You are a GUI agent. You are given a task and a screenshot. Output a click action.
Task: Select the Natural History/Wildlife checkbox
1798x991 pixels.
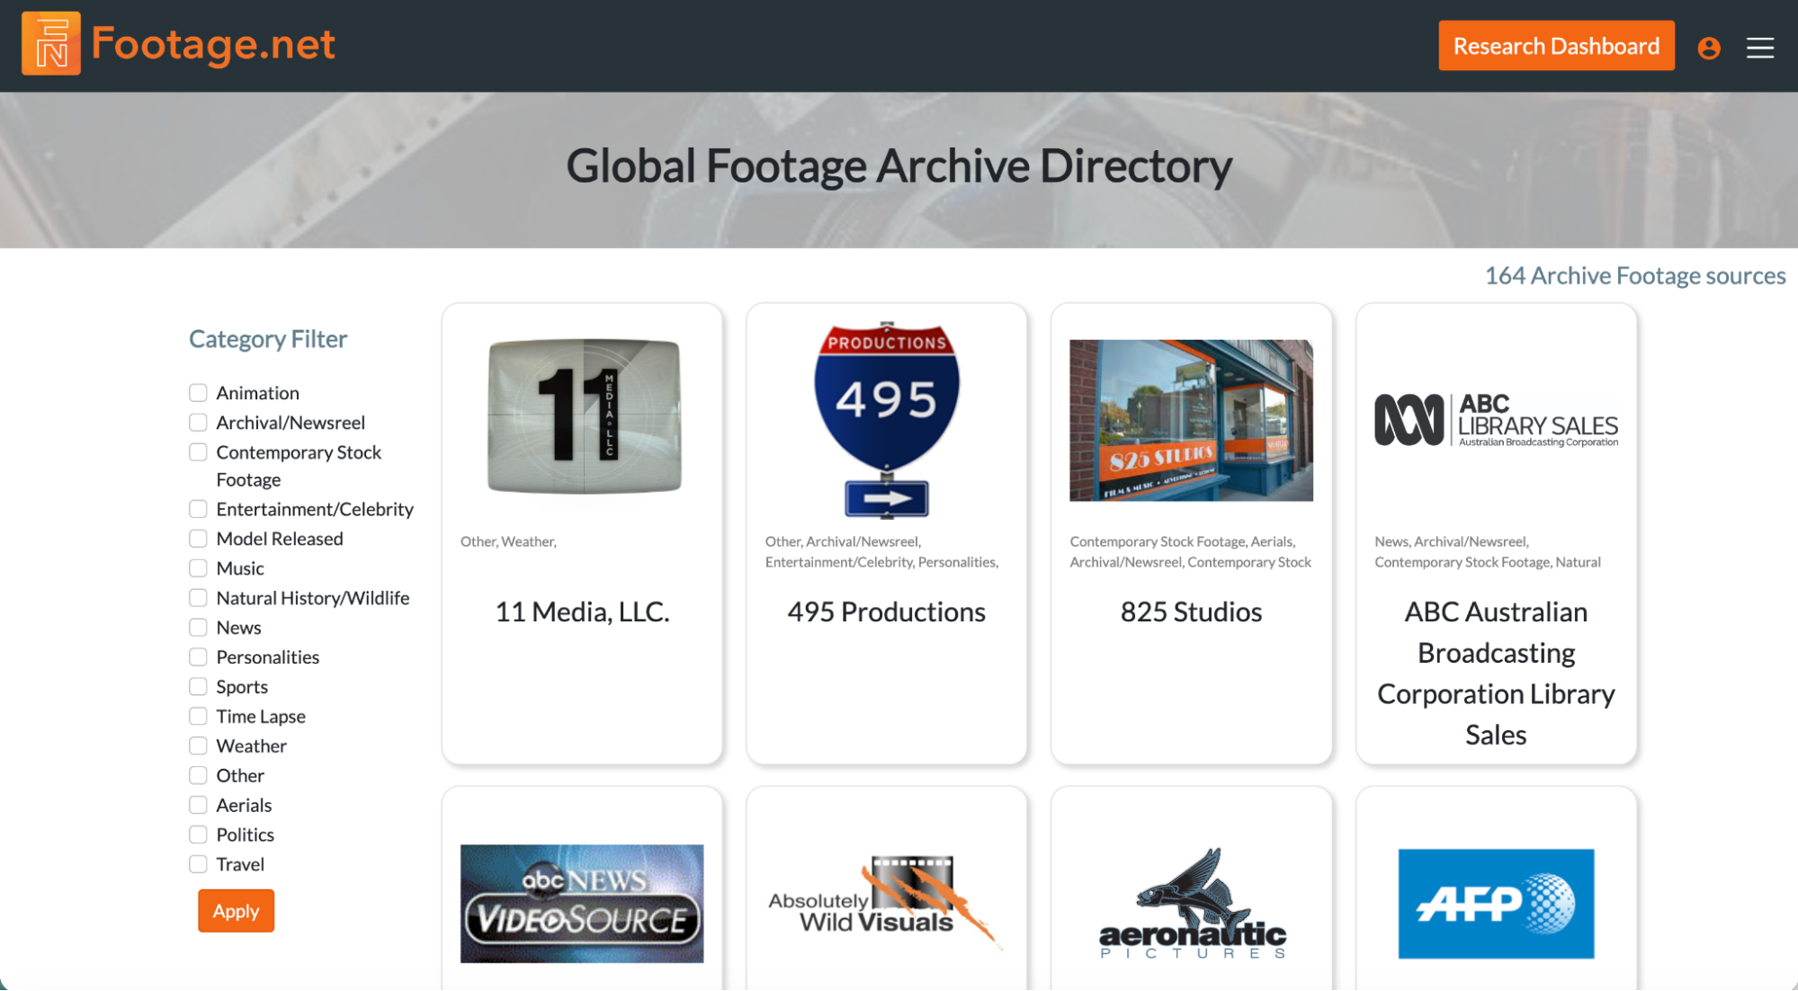(198, 598)
